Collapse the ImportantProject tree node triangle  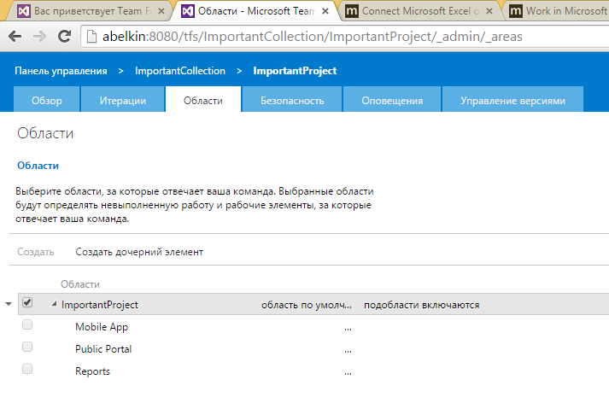coord(55,304)
